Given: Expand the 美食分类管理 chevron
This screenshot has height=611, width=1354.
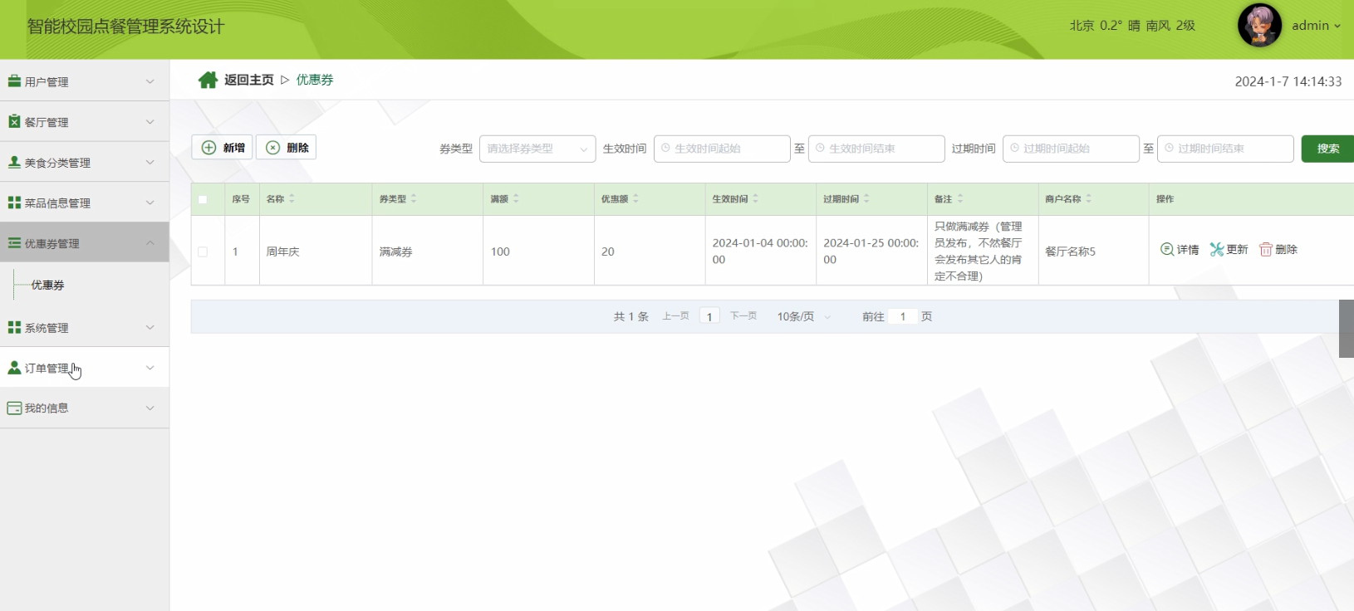Looking at the screenshot, I should 150,162.
